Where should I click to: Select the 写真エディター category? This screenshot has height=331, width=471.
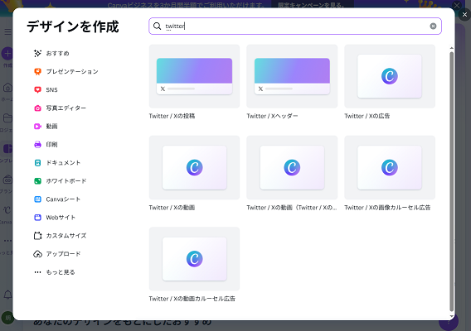pyautogui.click(x=66, y=108)
